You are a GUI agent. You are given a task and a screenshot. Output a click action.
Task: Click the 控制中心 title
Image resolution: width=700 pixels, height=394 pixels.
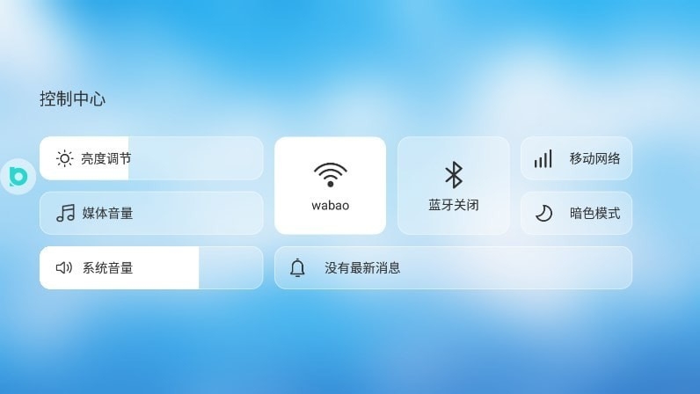pos(72,98)
